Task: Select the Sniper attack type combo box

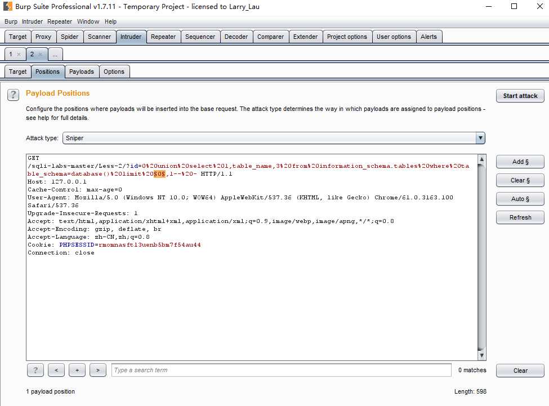Action: [x=274, y=138]
